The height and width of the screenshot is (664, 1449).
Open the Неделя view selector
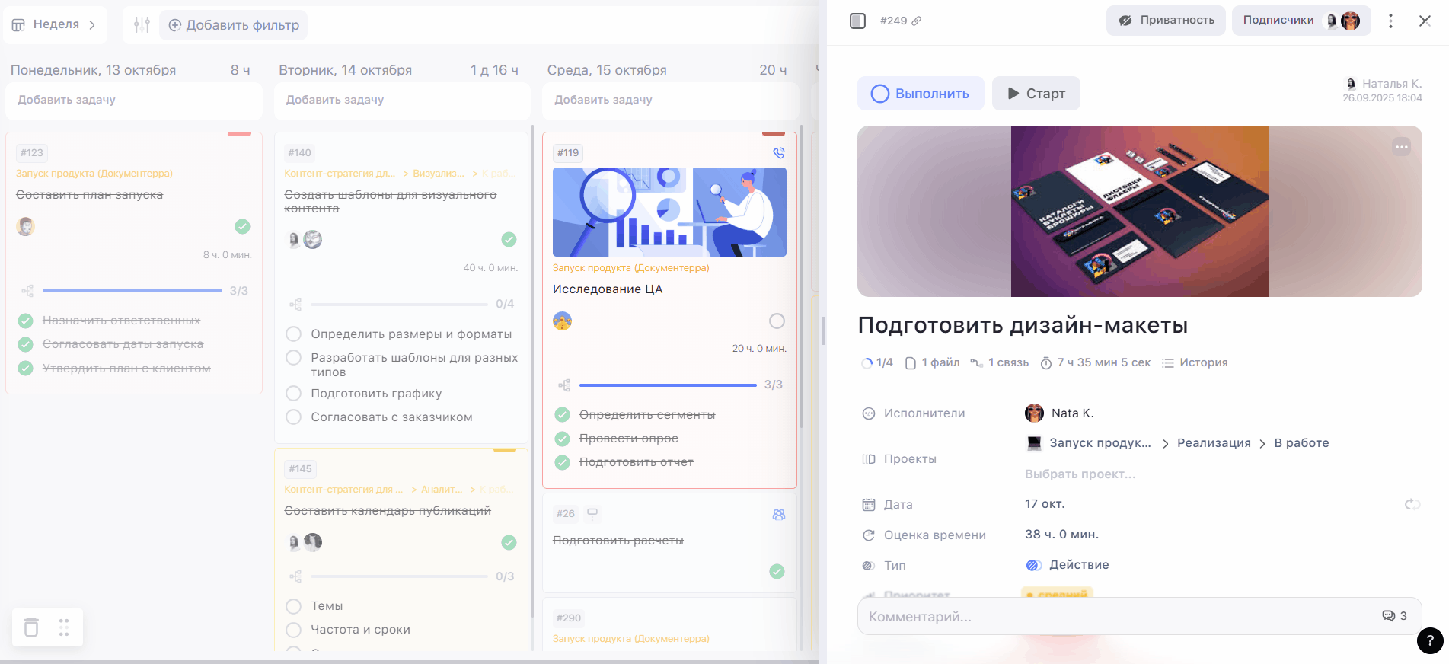[55, 25]
